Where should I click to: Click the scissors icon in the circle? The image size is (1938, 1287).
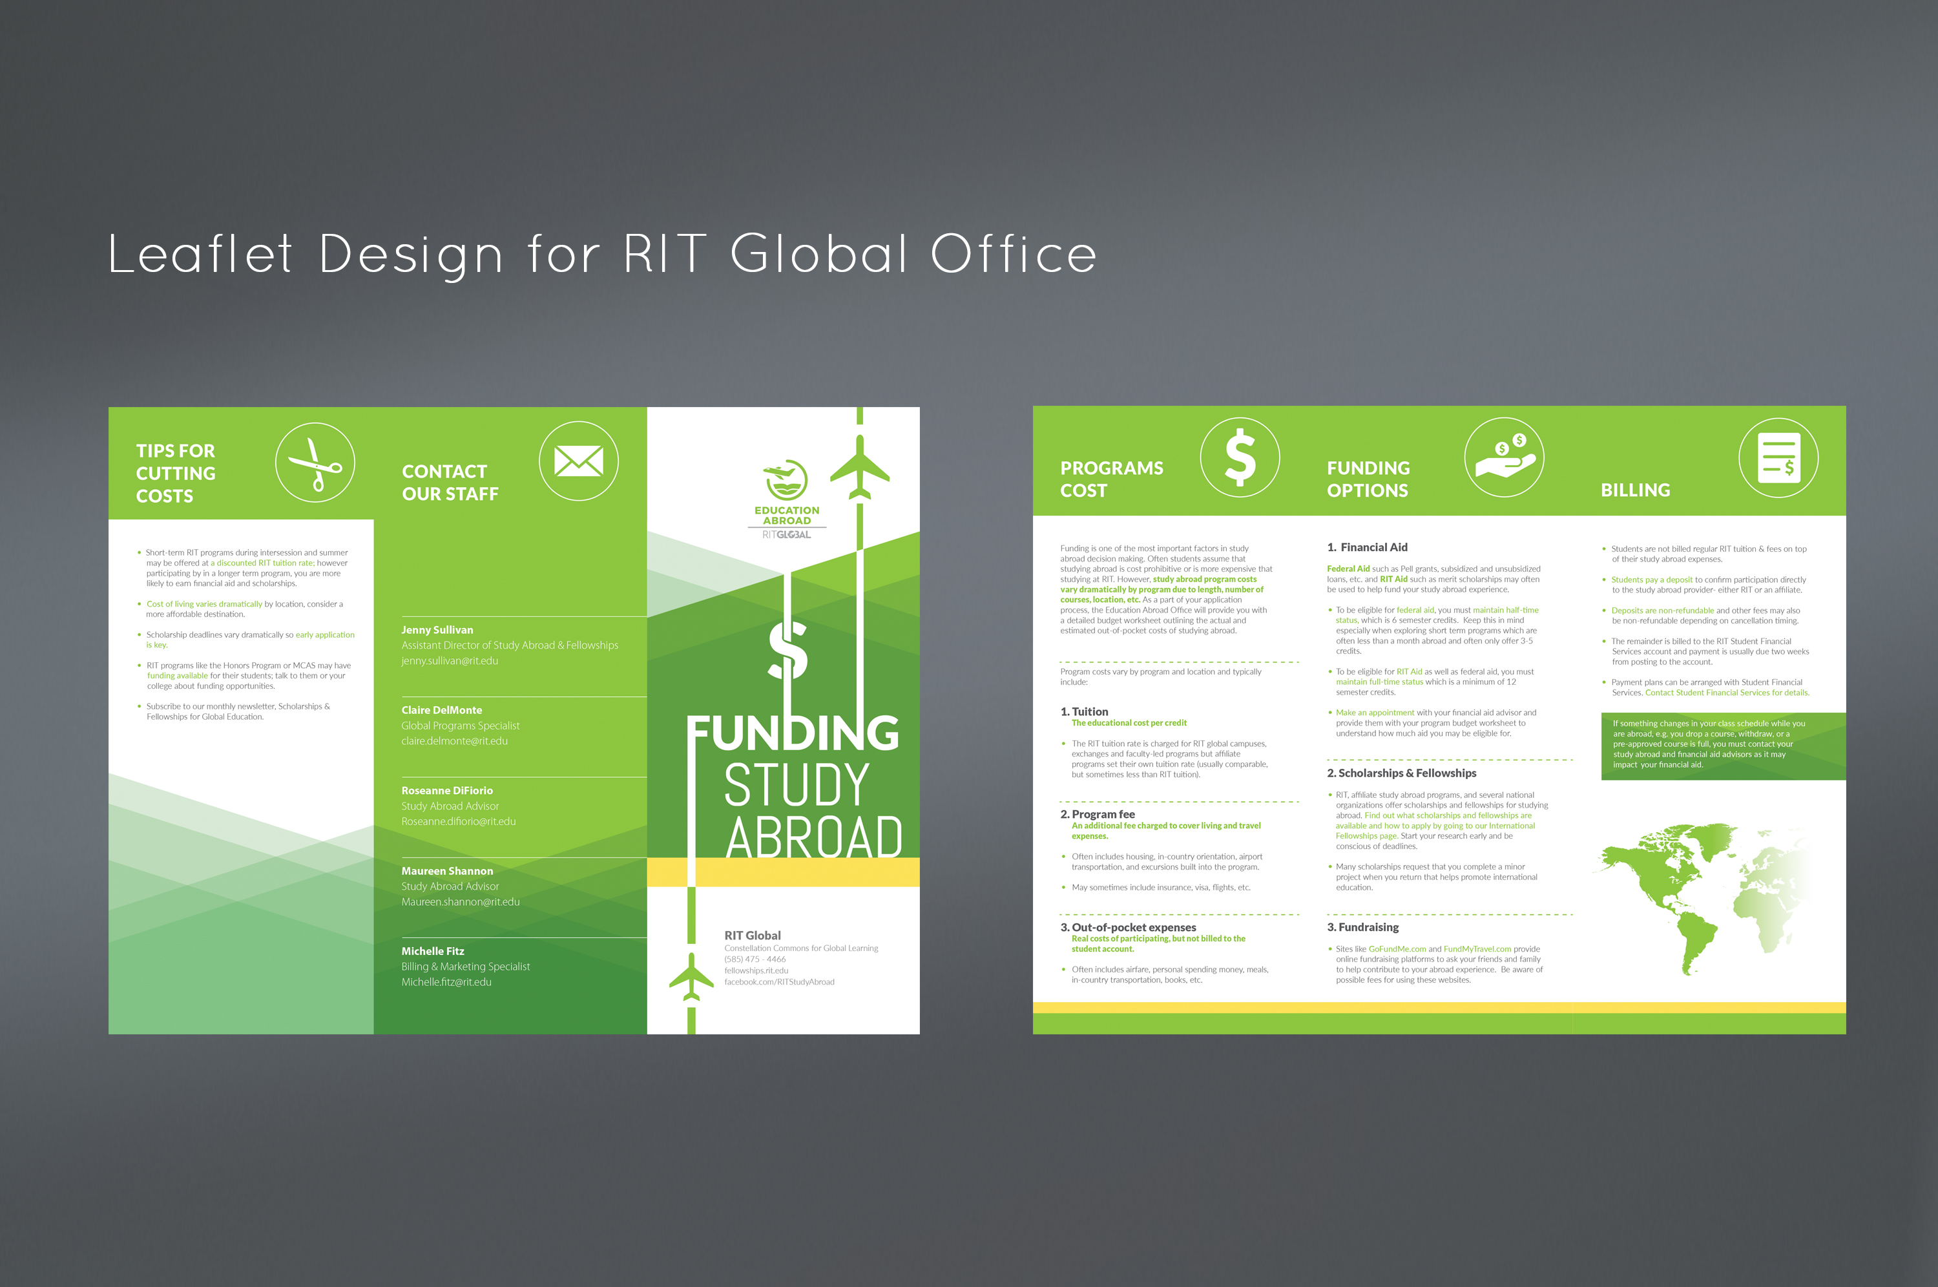click(x=315, y=463)
